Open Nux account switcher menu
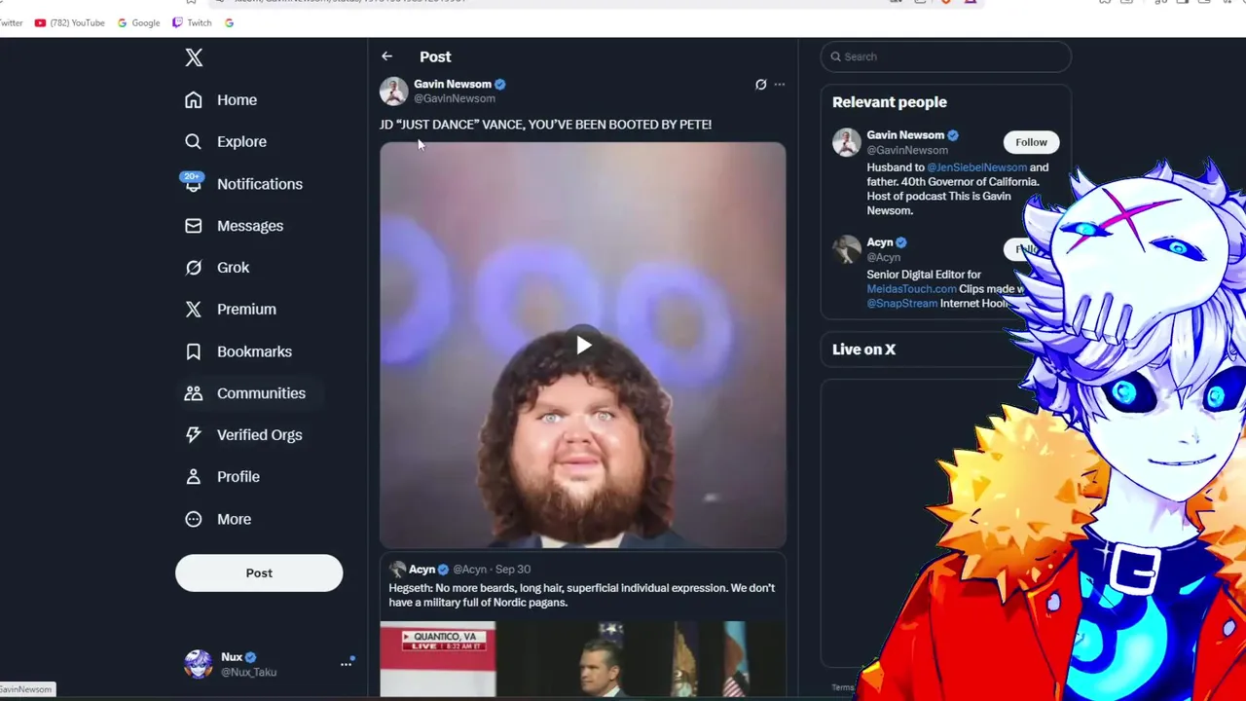 point(346,664)
